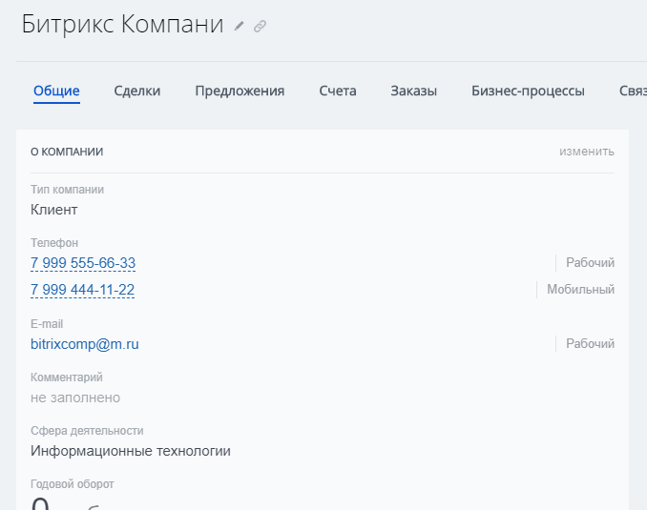
Task: Select the Счета tab
Action: click(338, 92)
